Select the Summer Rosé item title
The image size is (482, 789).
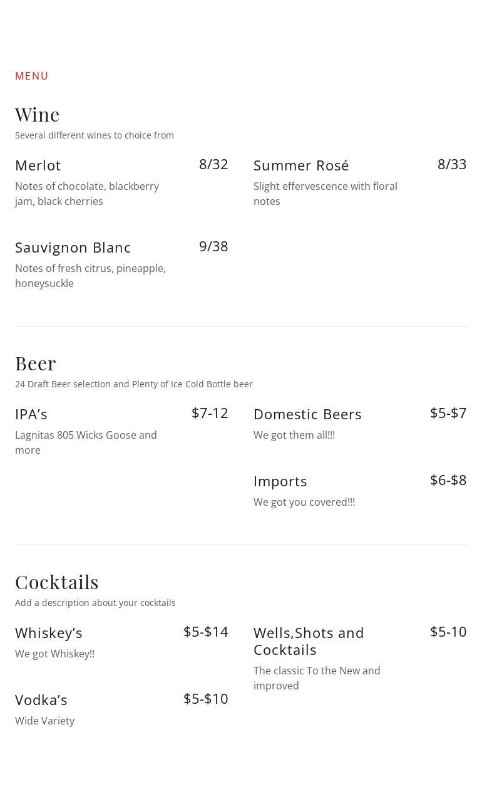[301, 165]
